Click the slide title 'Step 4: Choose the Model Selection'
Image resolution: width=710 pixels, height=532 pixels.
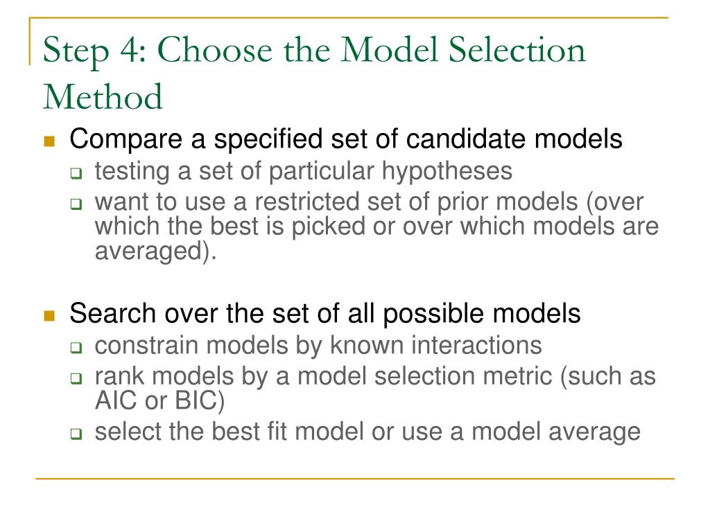coord(314,51)
